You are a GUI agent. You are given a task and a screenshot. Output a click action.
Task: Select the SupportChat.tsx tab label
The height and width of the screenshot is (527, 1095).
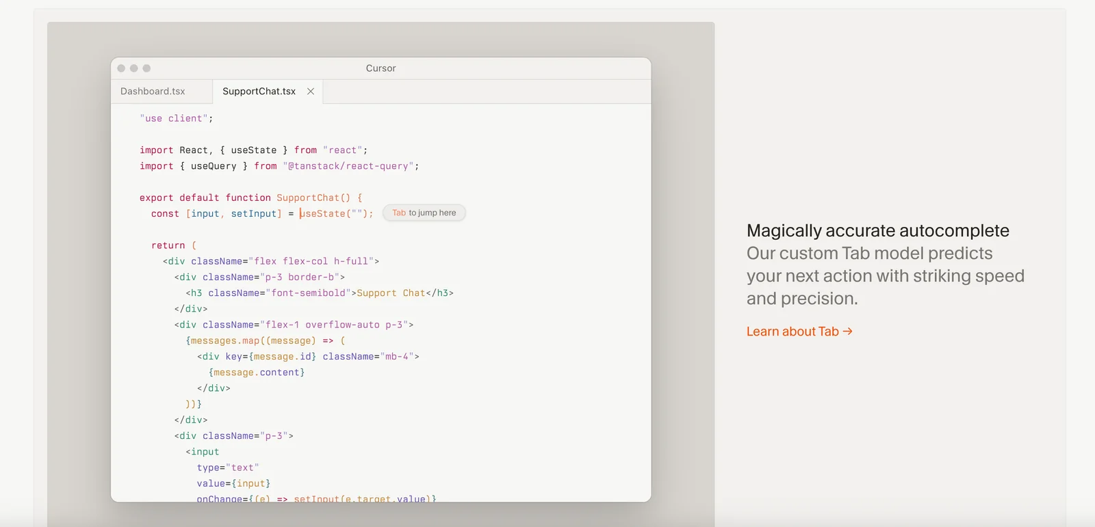259,92
